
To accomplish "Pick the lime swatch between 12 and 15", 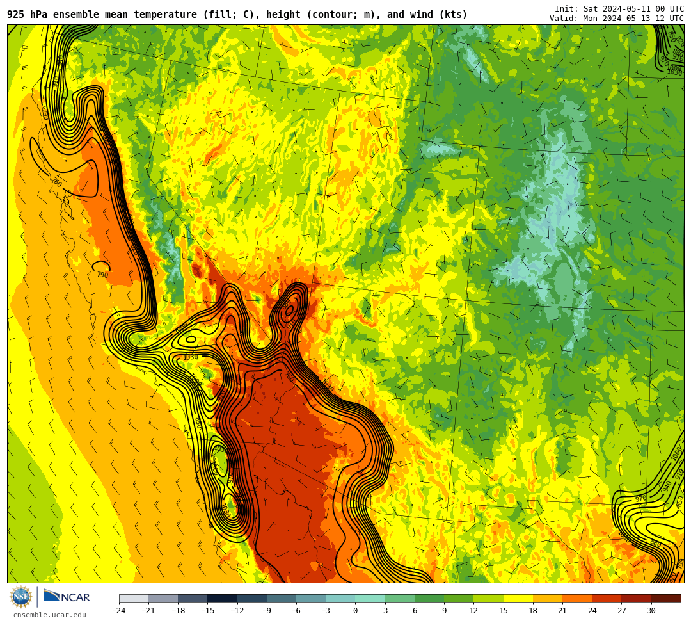I will pos(488,598).
